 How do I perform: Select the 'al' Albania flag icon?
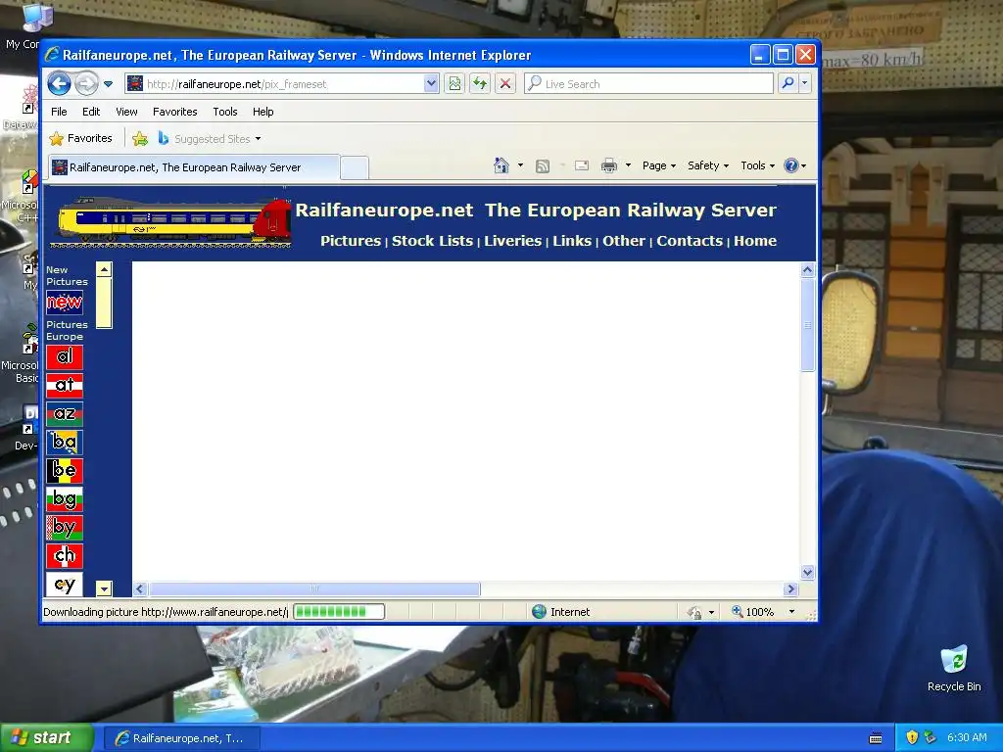pos(65,356)
